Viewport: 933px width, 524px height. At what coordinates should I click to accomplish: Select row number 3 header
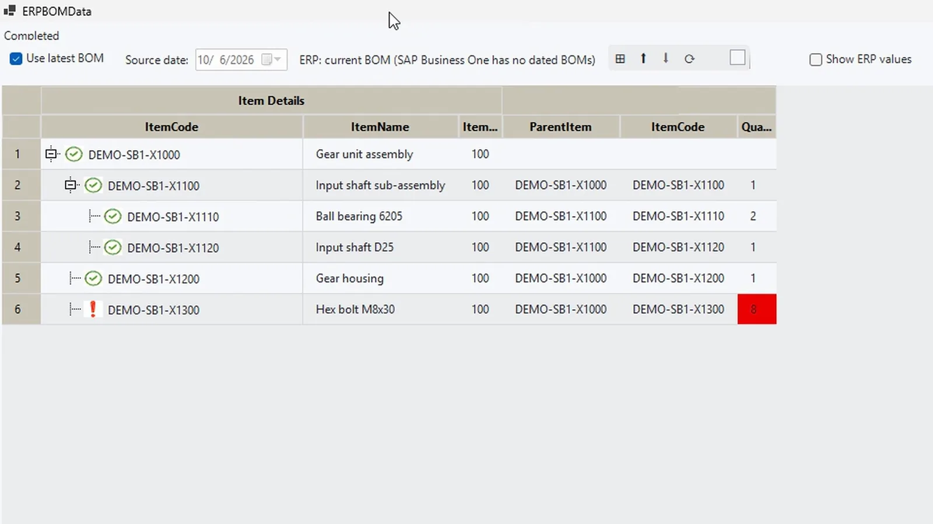click(21, 216)
